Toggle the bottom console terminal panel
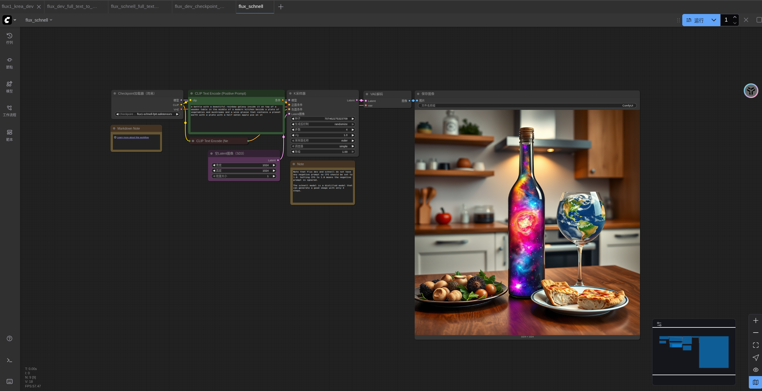 point(9,360)
